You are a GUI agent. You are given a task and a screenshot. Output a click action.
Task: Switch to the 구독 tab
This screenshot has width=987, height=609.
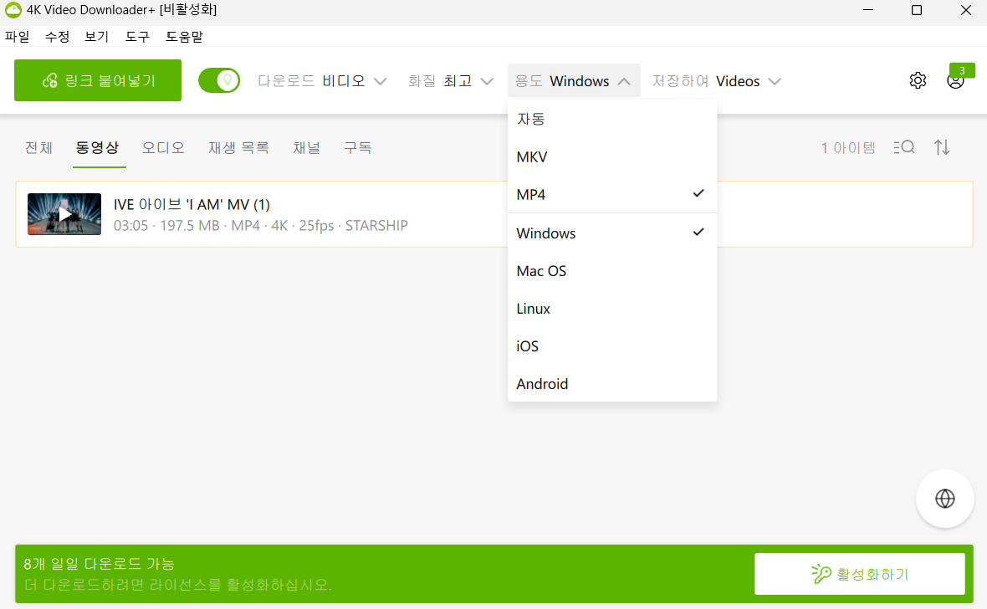[x=357, y=147]
